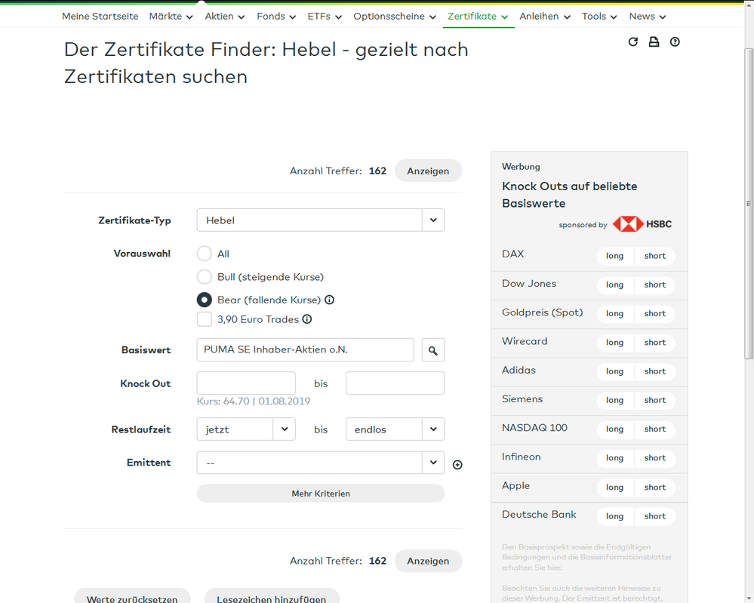
Task: Refresh the Zertifikate Finder results
Action: point(633,42)
